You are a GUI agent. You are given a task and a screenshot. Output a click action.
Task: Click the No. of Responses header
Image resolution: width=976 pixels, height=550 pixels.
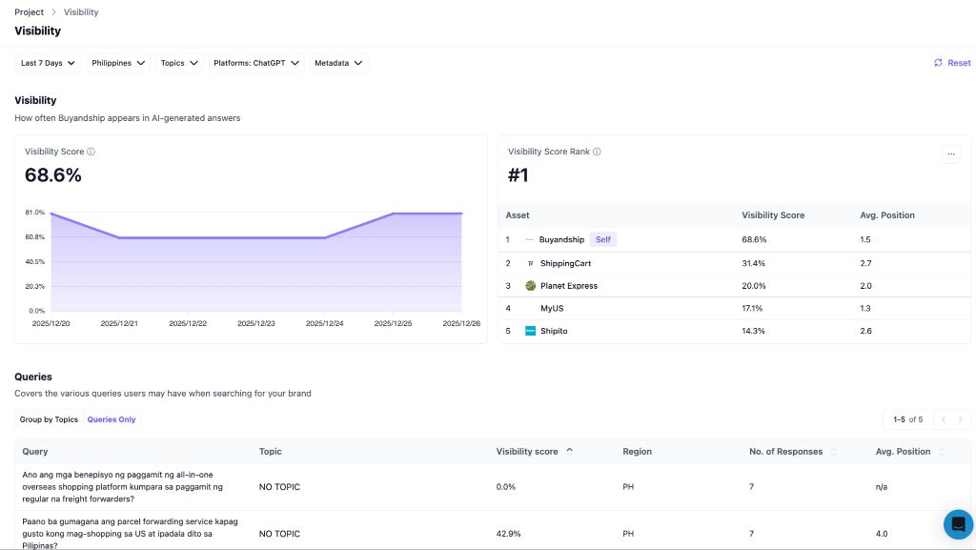point(785,452)
